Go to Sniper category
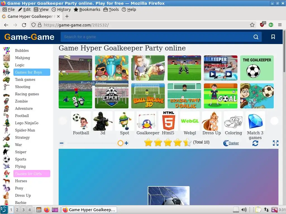The image size is (286, 214). 21,152
